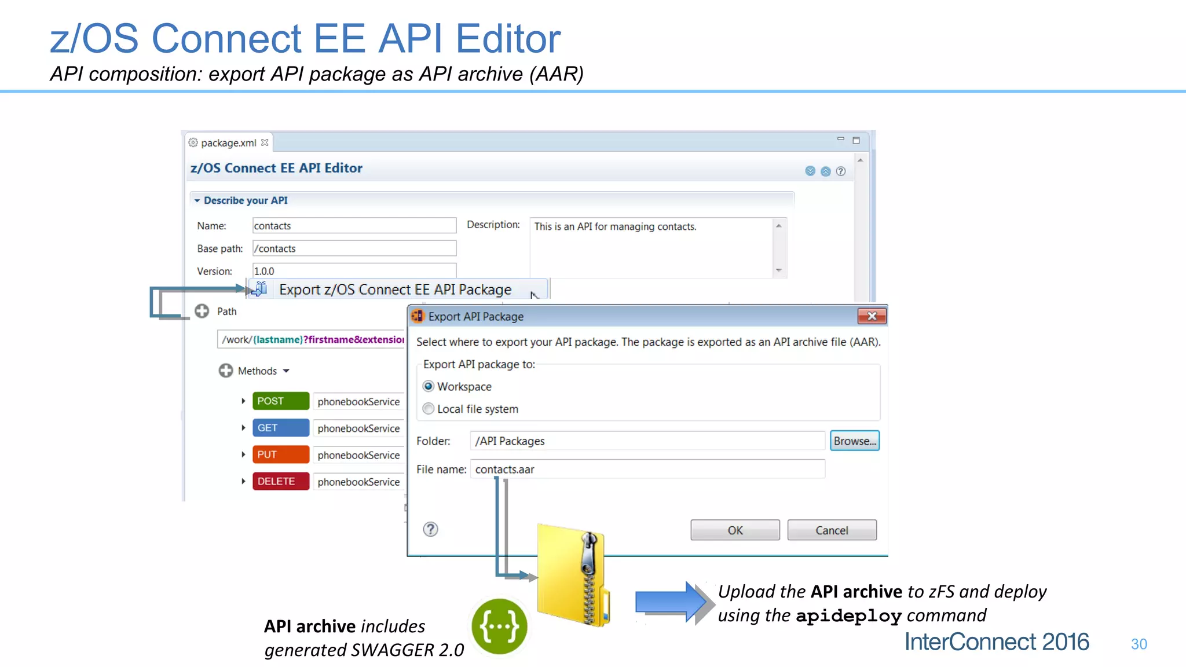Select Local file system radio option
Screen dimensions: 1186x667
point(429,409)
